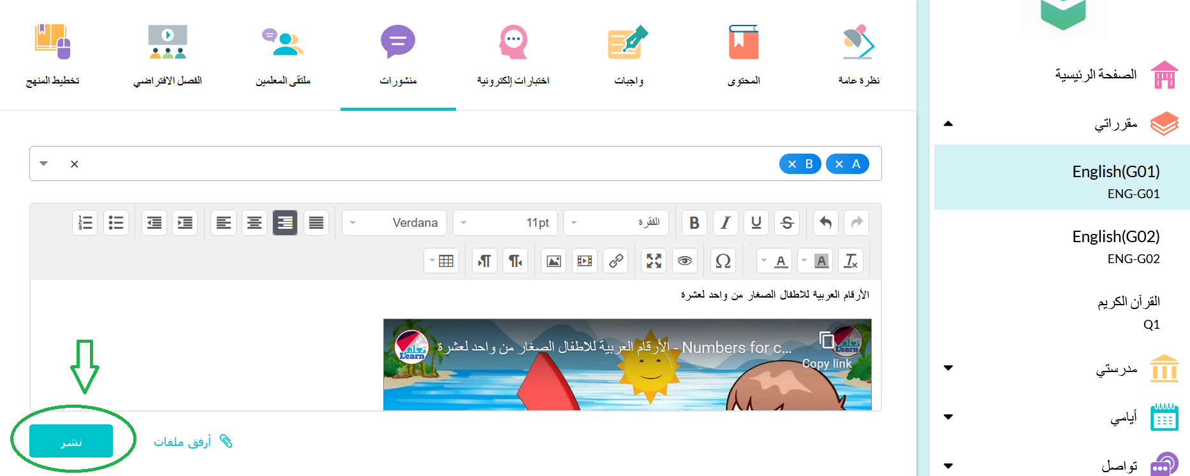Switch to the واجبات assignments tab
Viewport: 1190px width, 476px height.
click(628, 54)
